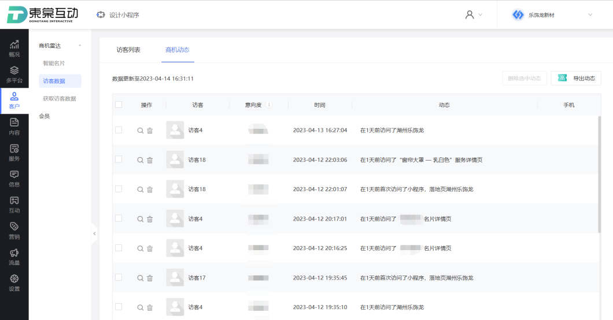613x320 pixels.
Task: Open the 营销 sidebar section
Action: [x=14, y=231]
